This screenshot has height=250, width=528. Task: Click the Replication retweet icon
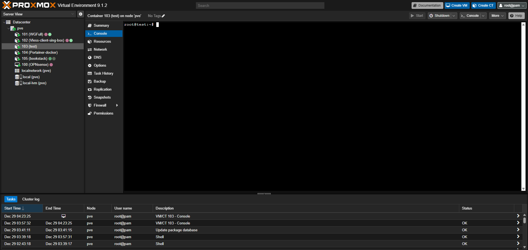pos(90,89)
